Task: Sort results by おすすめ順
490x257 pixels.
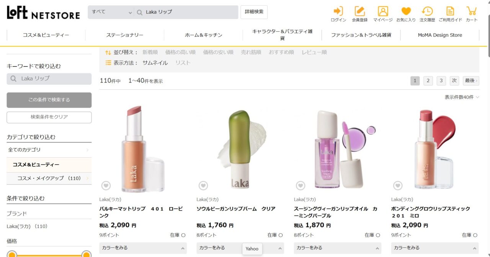Action: point(281,52)
